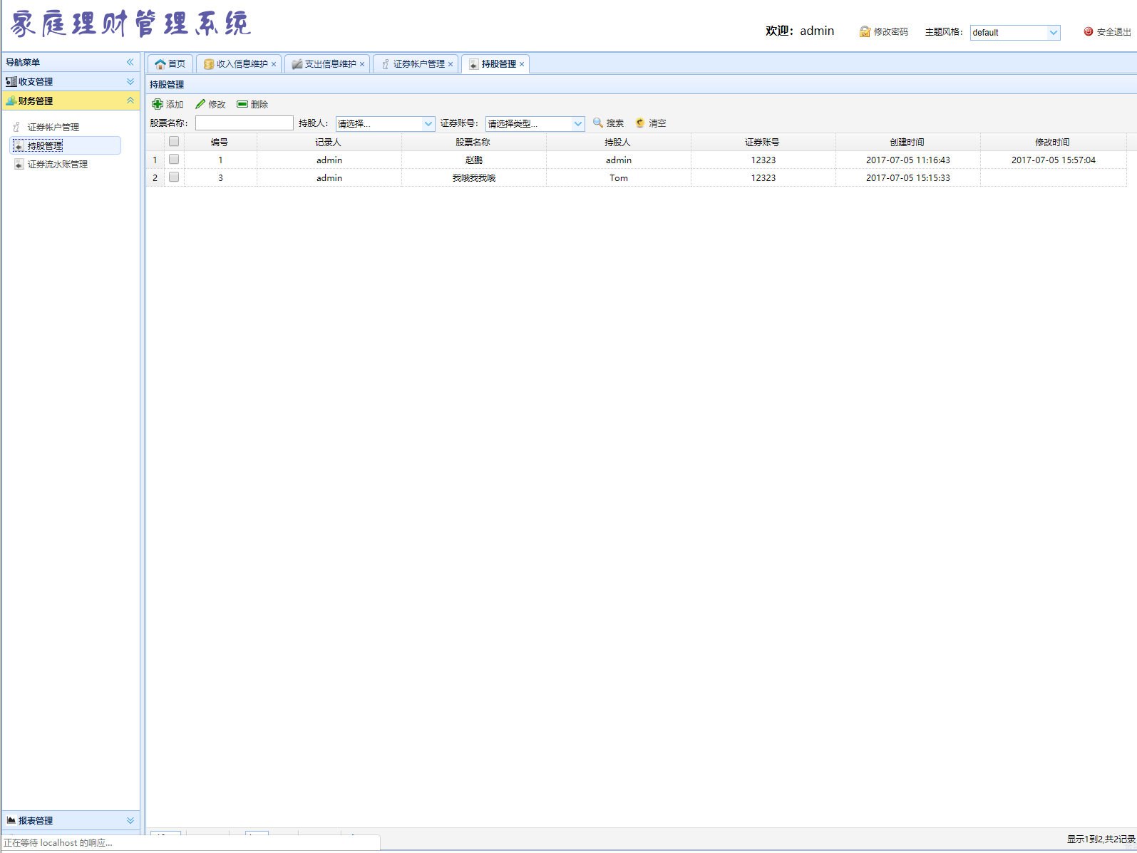The height and width of the screenshot is (853, 1137).
Task: Sort by the 编号 column header
Action: 220,142
